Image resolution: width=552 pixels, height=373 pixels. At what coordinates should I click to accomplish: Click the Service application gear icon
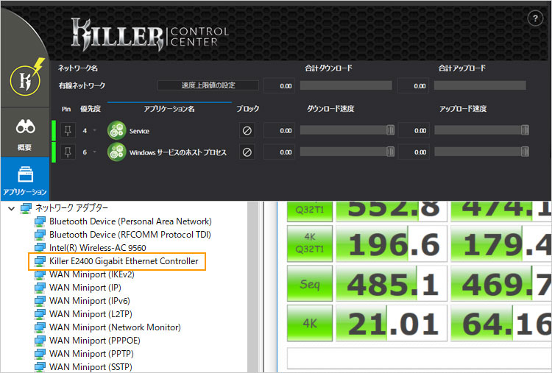point(116,131)
